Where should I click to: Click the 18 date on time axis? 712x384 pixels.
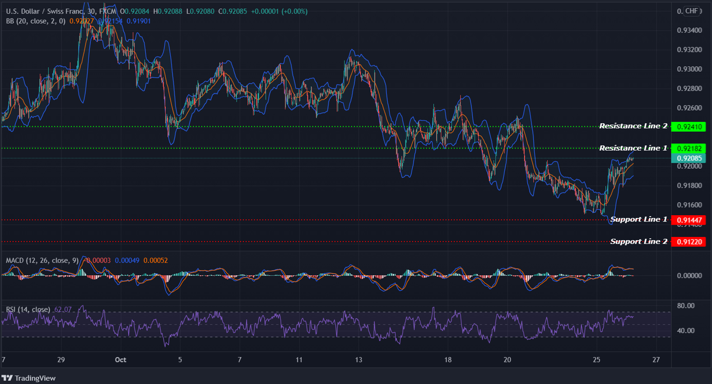[448, 360]
